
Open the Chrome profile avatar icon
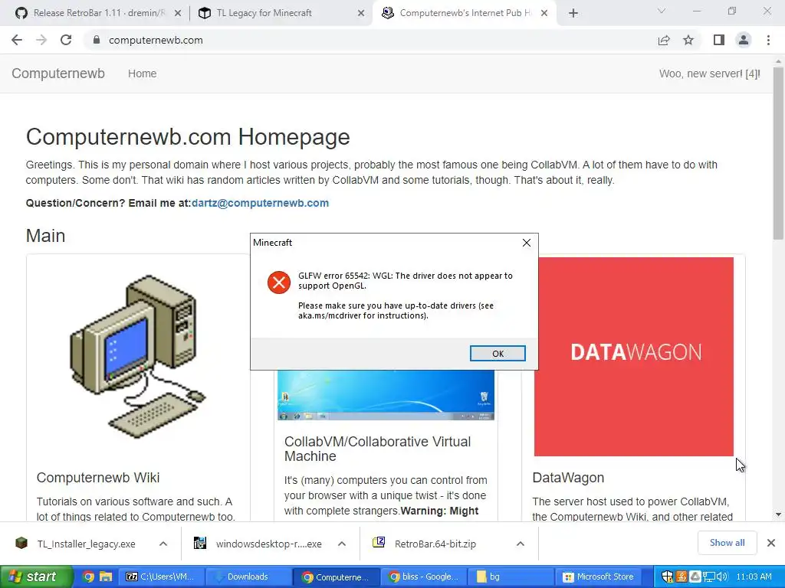[744, 40]
